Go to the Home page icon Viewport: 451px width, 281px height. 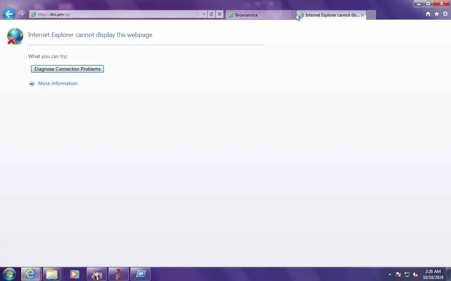tap(428, 14)
